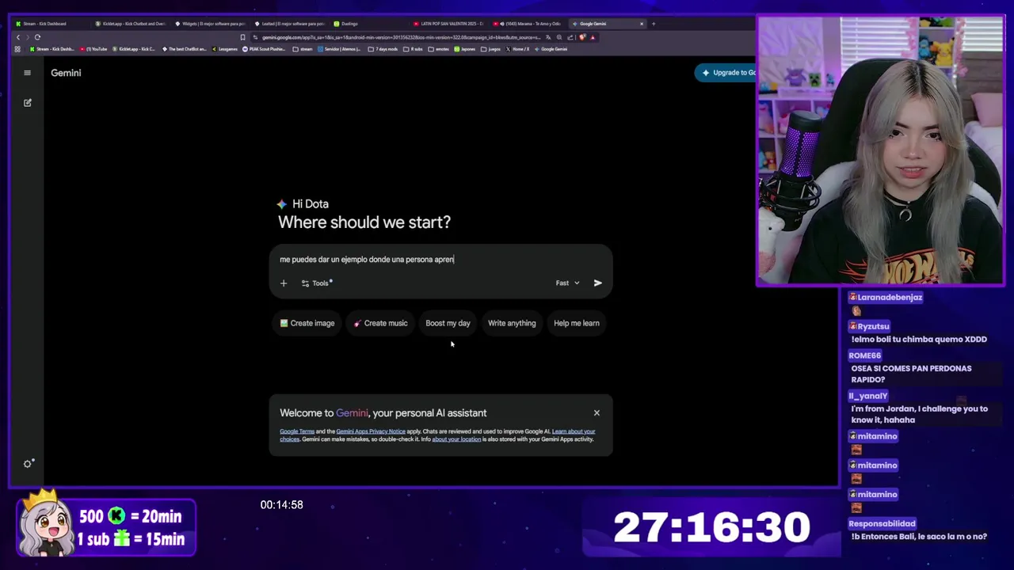Expand the R subs bookmarks folder
The image size is (1014, 570).
(x=413, y=49)
